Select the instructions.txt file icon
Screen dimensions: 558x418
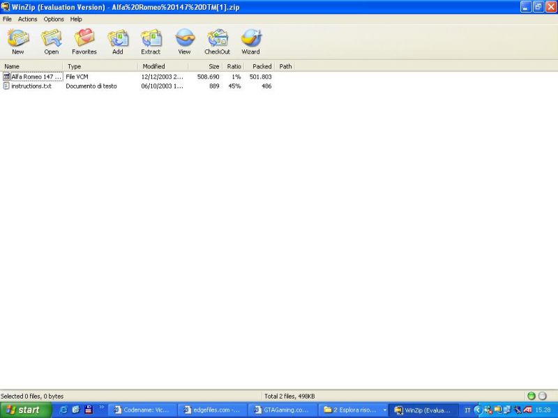point(6,86)
